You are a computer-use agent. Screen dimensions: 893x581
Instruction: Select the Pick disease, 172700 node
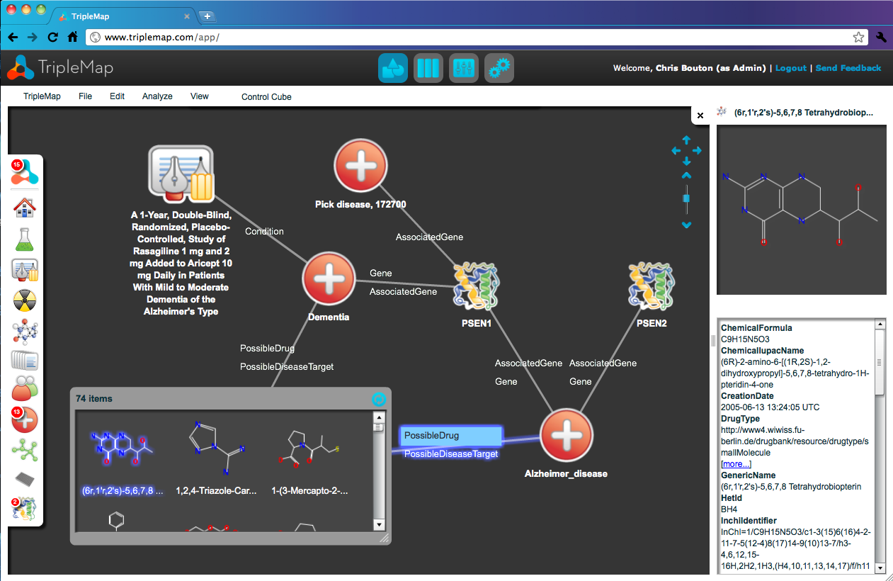point(361,166)
